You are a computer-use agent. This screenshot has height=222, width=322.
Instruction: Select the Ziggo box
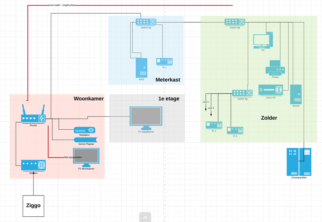[x=33, y=206]
